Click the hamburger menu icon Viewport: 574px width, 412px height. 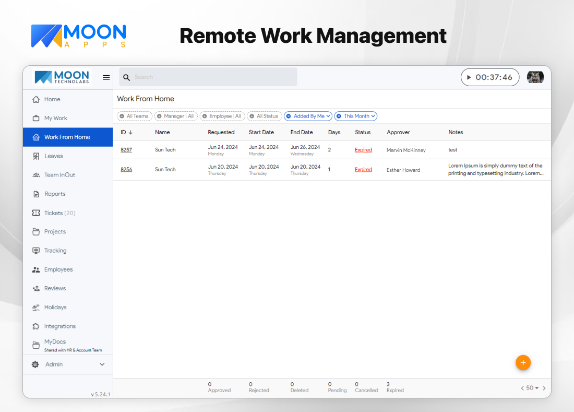coord(106,77)
